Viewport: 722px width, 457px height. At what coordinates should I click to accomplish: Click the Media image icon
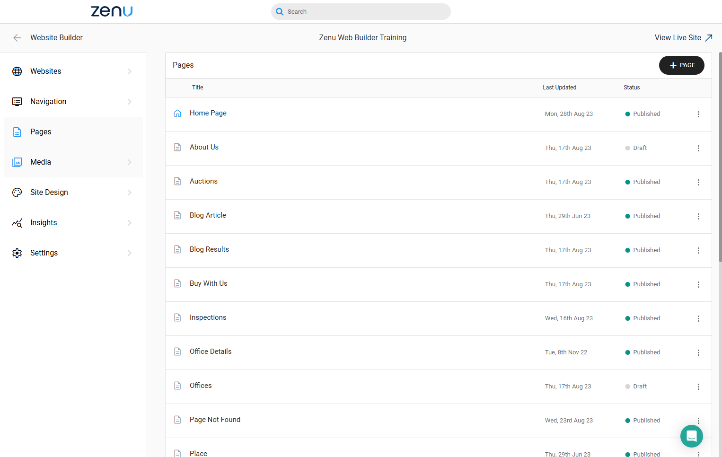click(x=17, y=162)
